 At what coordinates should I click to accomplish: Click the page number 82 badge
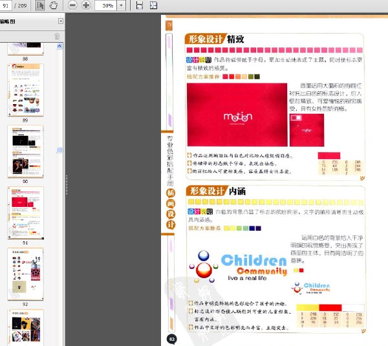pos(172,339)
